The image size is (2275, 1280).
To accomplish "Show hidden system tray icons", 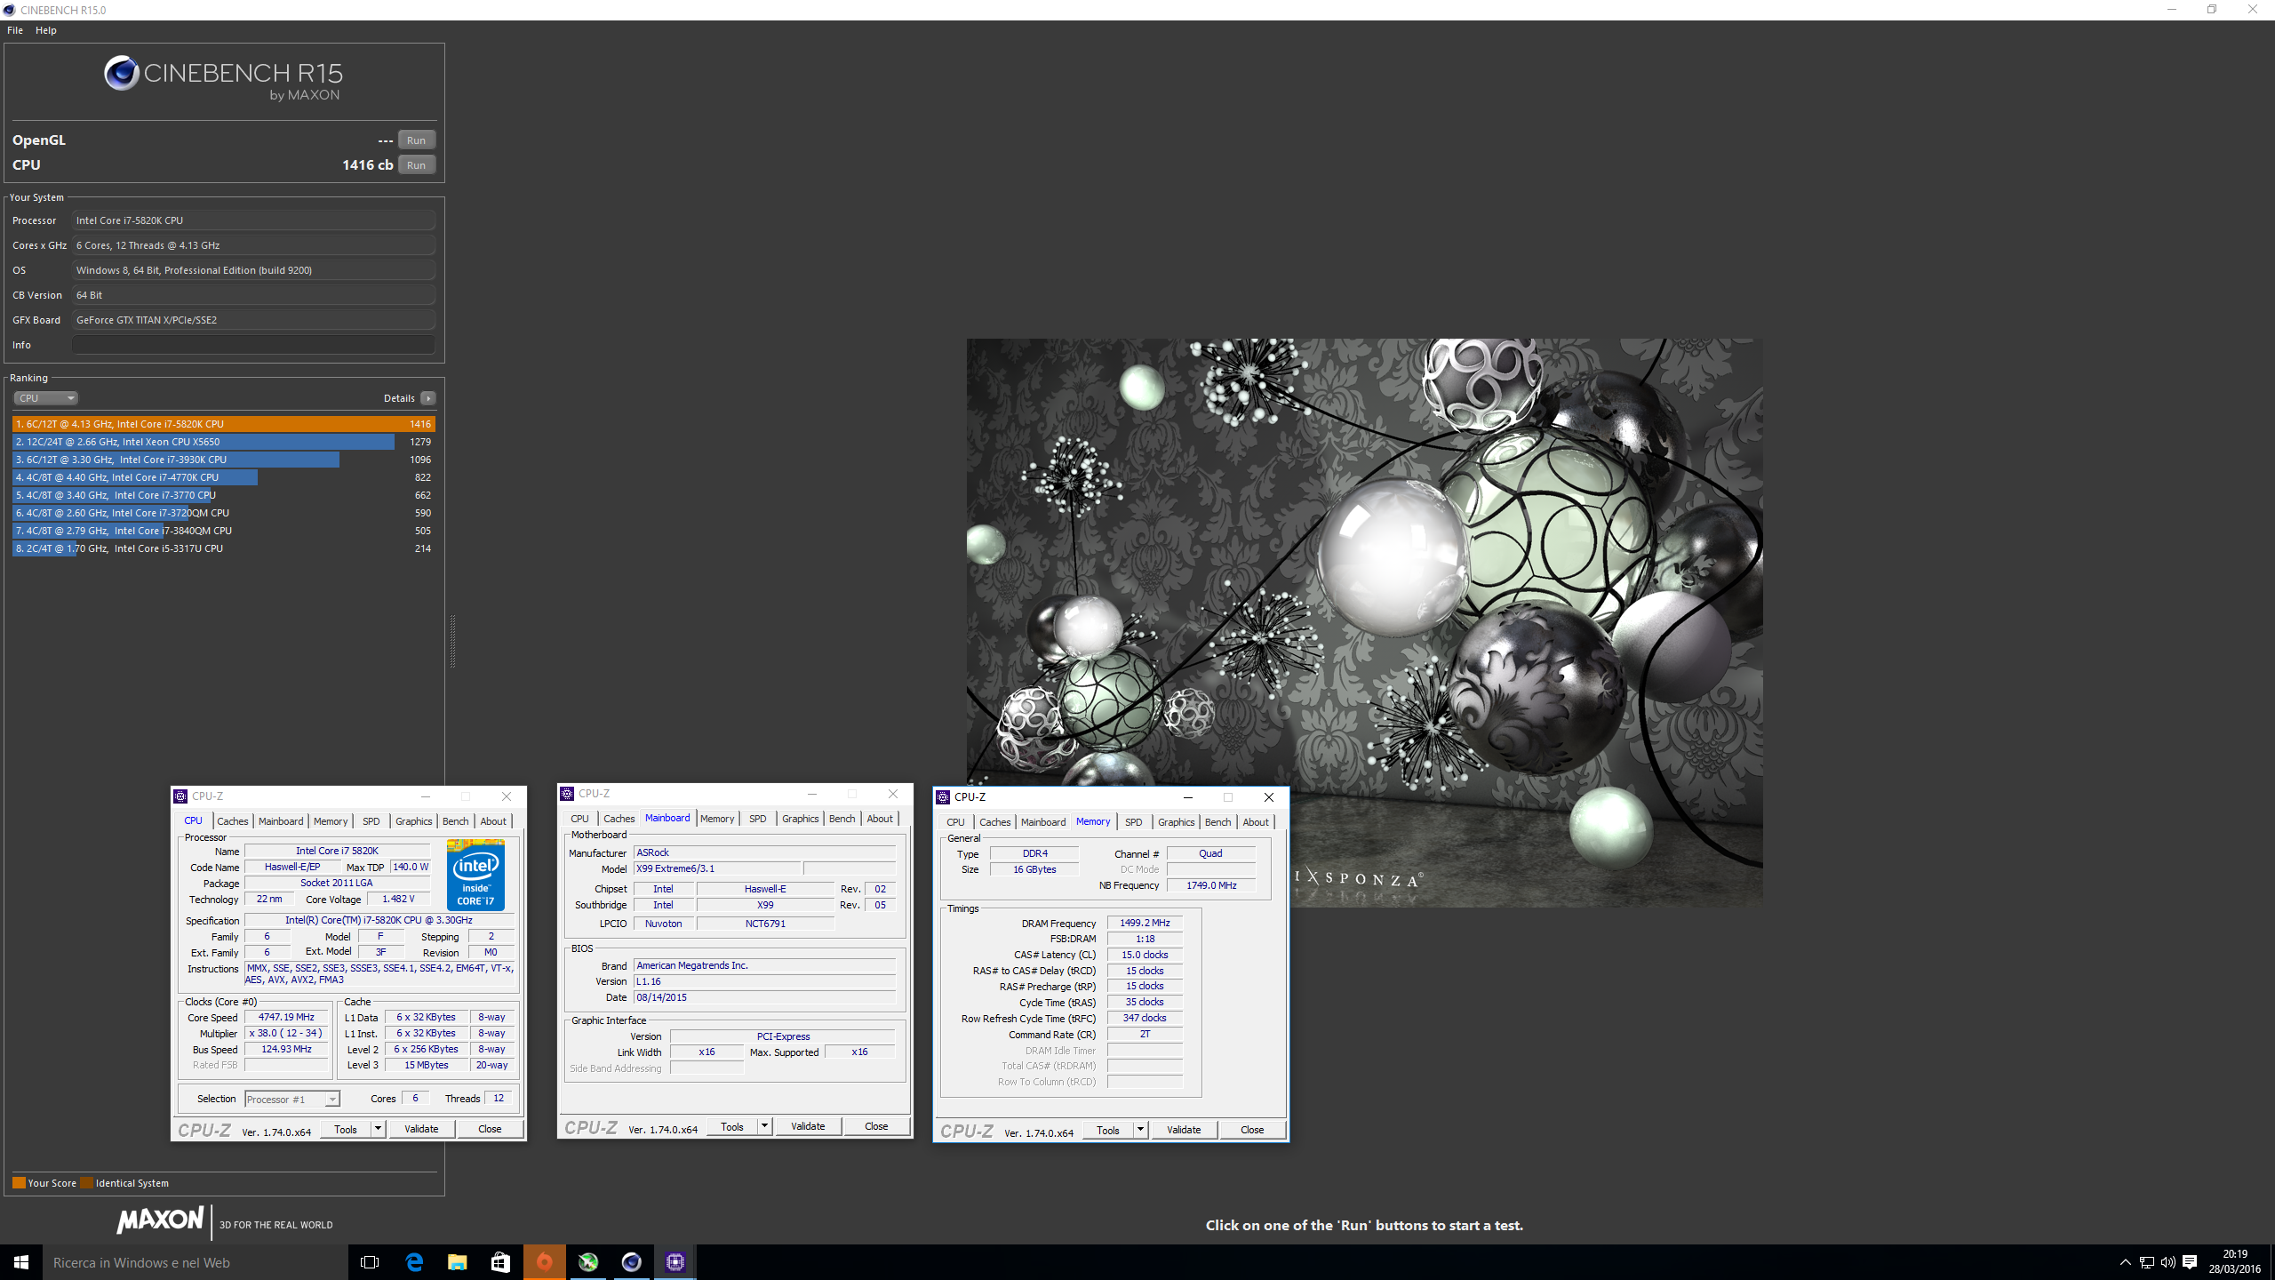I will point(2125,1262).
